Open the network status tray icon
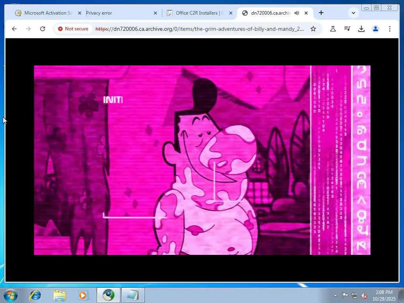Image resolution: width=404 pixels, height=303 pixels. click(355, 296)
